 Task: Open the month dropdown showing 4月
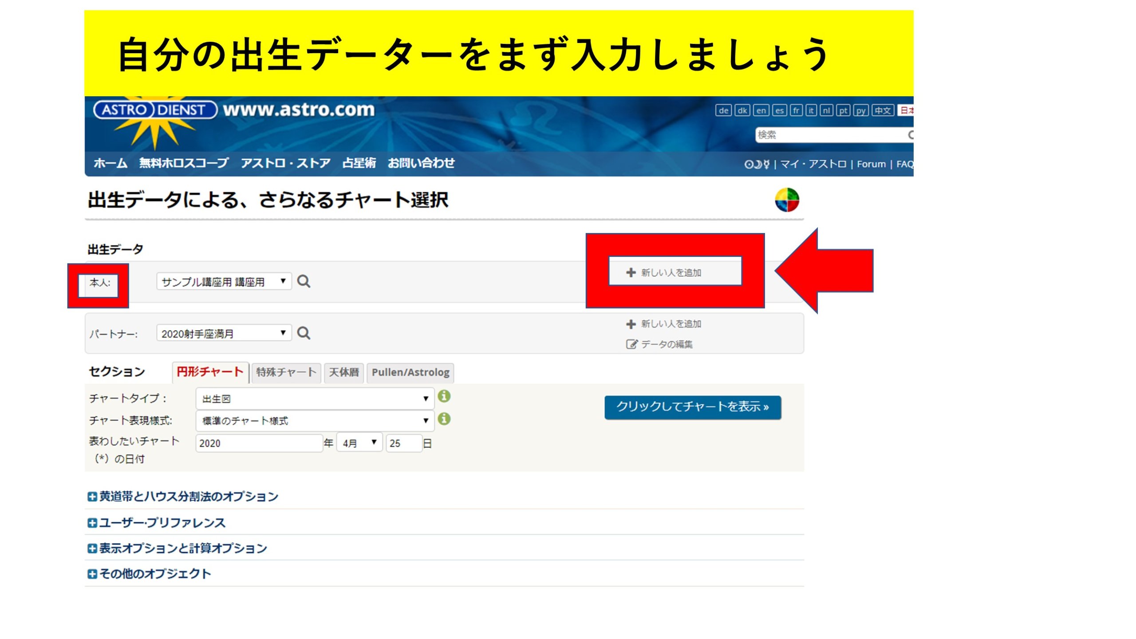(359, 443)
